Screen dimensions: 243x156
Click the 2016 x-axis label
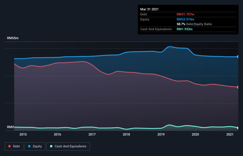coord(57,134)
